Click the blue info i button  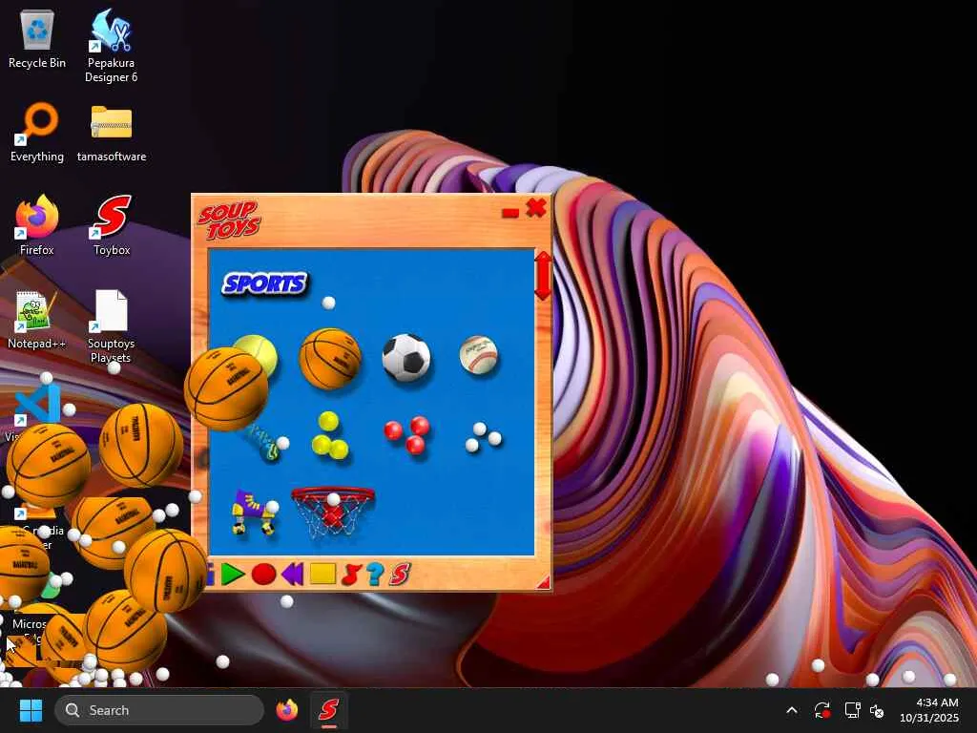click(211, 574)
